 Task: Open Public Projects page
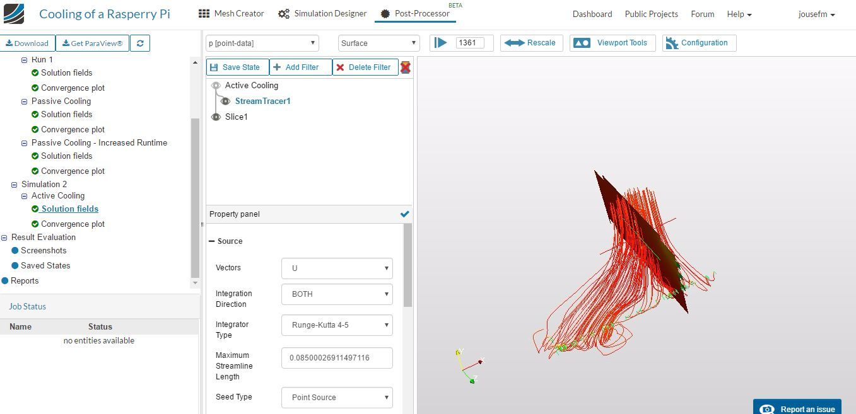click(x=651, y=14)
